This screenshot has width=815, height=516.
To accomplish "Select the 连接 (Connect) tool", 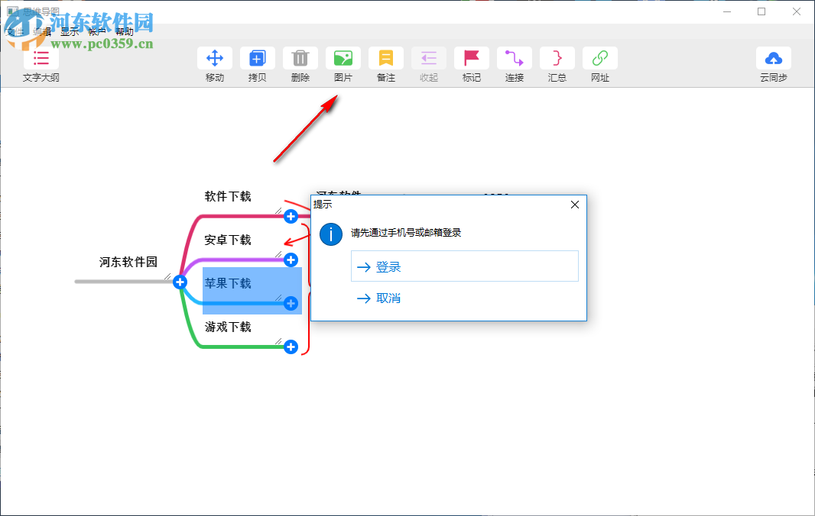I will [515, 57].
